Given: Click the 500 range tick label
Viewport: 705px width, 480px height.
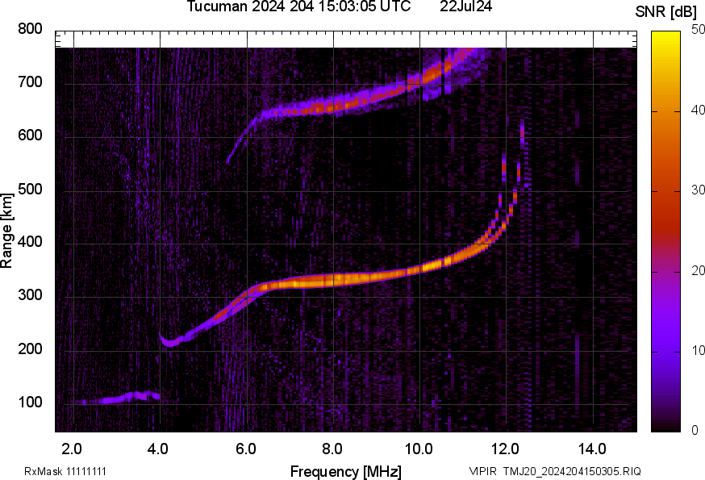Looking at the screenshot, I should pos(30,189).
